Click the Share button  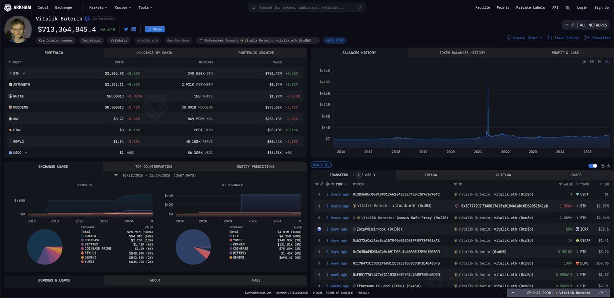pos(155,29)
